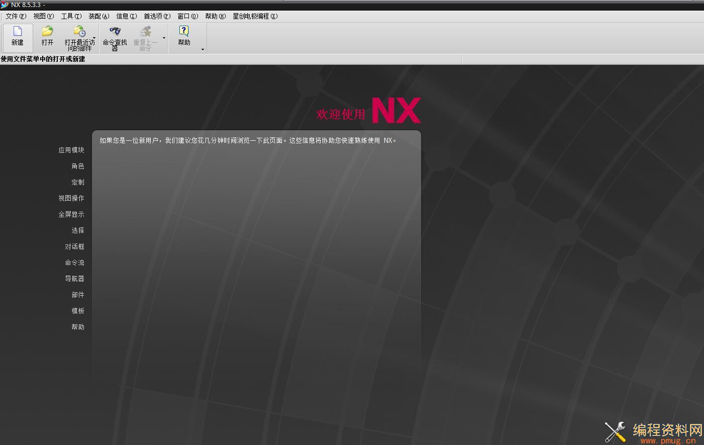Open the 窗口(O) menu
Viewport: 704px width, 445px height.
click(x=188, y=16)
